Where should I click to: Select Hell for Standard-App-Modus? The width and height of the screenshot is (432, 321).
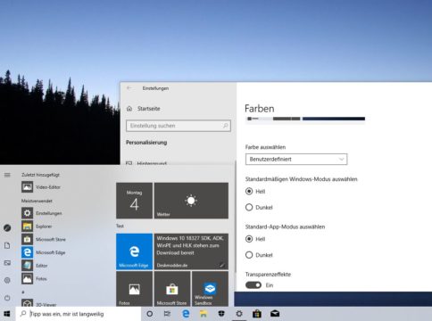coord(249,239)
